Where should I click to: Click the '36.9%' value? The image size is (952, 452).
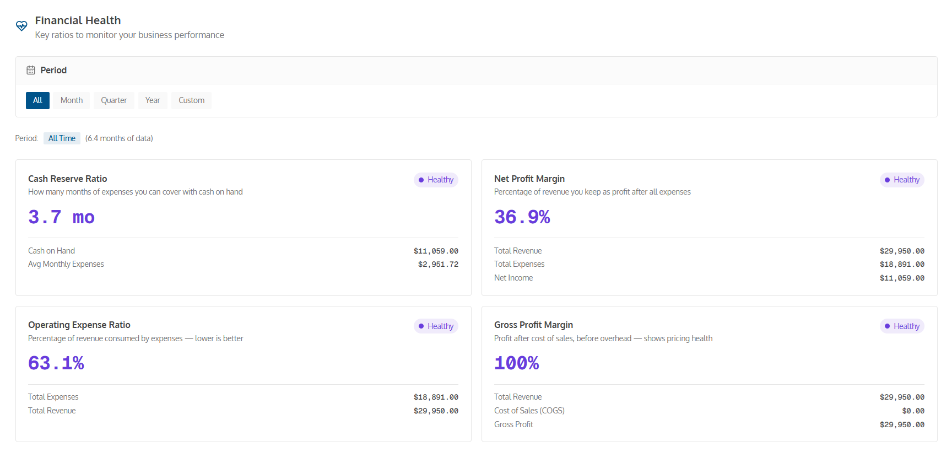pyautogui.click(x=522, y=217)
